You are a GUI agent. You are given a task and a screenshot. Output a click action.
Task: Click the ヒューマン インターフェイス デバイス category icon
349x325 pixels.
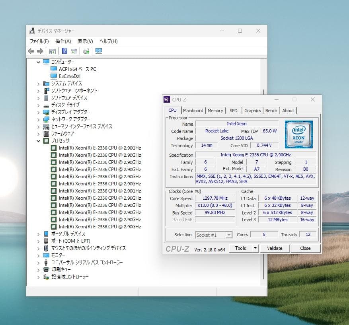tap(46, 126)
